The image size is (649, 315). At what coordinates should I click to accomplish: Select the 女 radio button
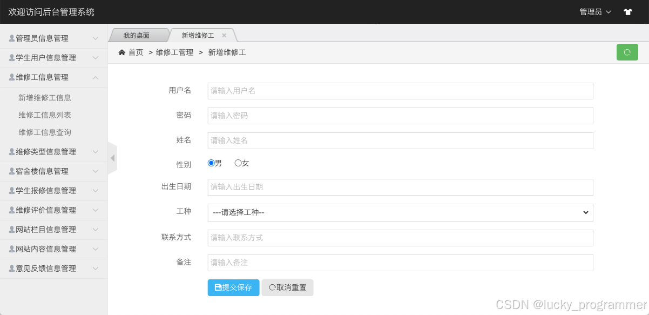pyautogui.click(x=238, y=163)
